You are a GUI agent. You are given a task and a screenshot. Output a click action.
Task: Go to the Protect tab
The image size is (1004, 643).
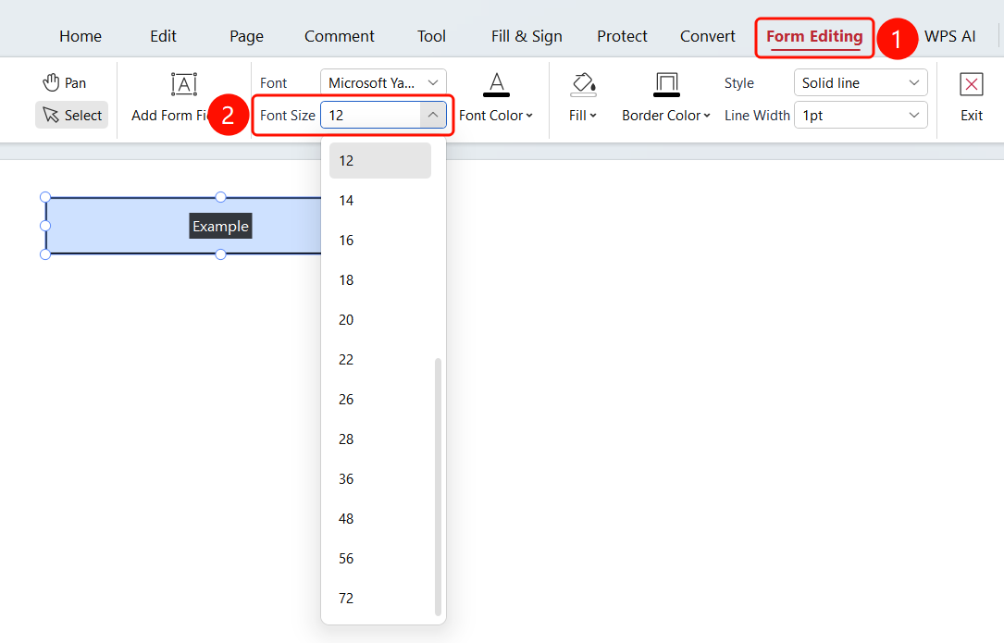click(623, 36)
